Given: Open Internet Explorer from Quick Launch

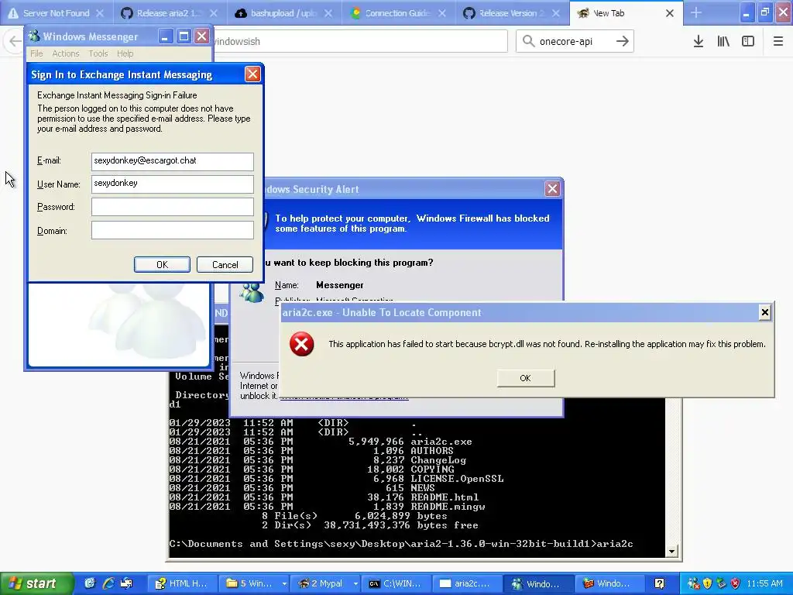Looking at the screenshot, I should point(108,583).
